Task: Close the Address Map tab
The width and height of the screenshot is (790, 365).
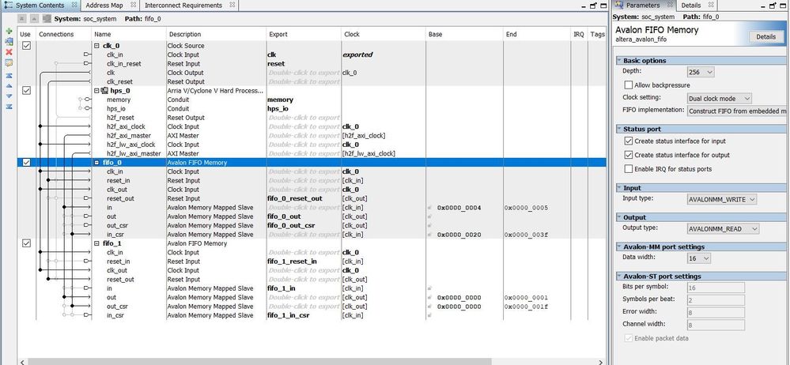Action: [x=133, y=6]
